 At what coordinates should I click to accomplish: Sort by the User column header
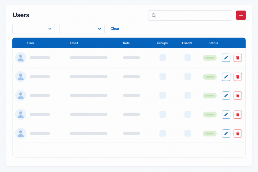pyautogui.click(x=30, y=43)
